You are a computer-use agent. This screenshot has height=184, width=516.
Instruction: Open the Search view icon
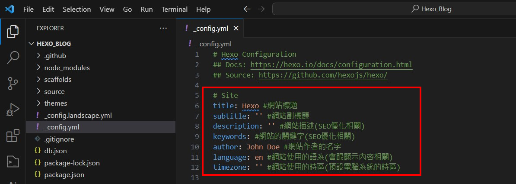pos(13,58)
